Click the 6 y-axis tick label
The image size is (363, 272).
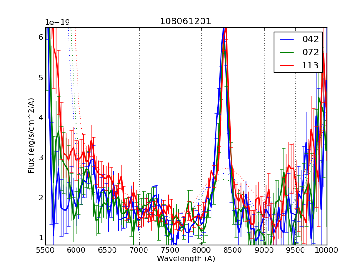click(x=41, y=38)
